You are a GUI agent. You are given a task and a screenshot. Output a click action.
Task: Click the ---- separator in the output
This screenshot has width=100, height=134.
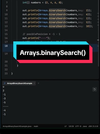coord(6,106)
